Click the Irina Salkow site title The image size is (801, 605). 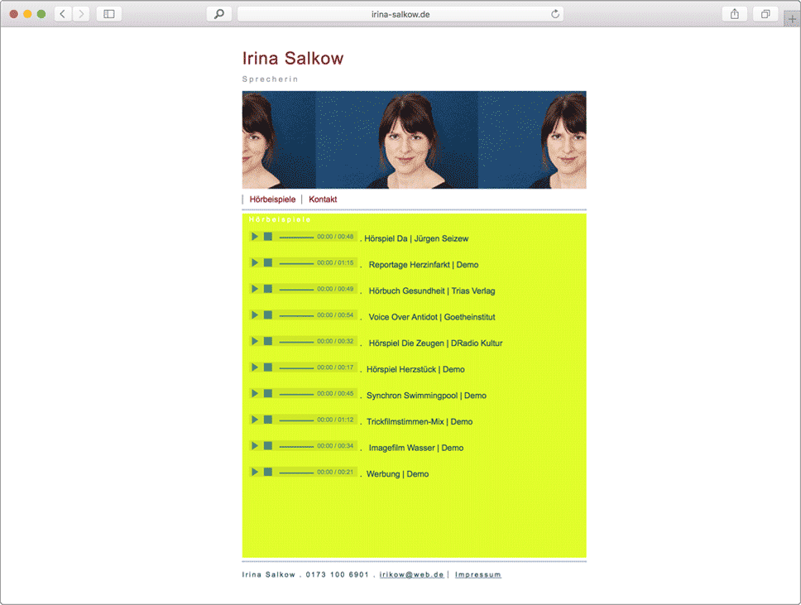pos(293,58)
